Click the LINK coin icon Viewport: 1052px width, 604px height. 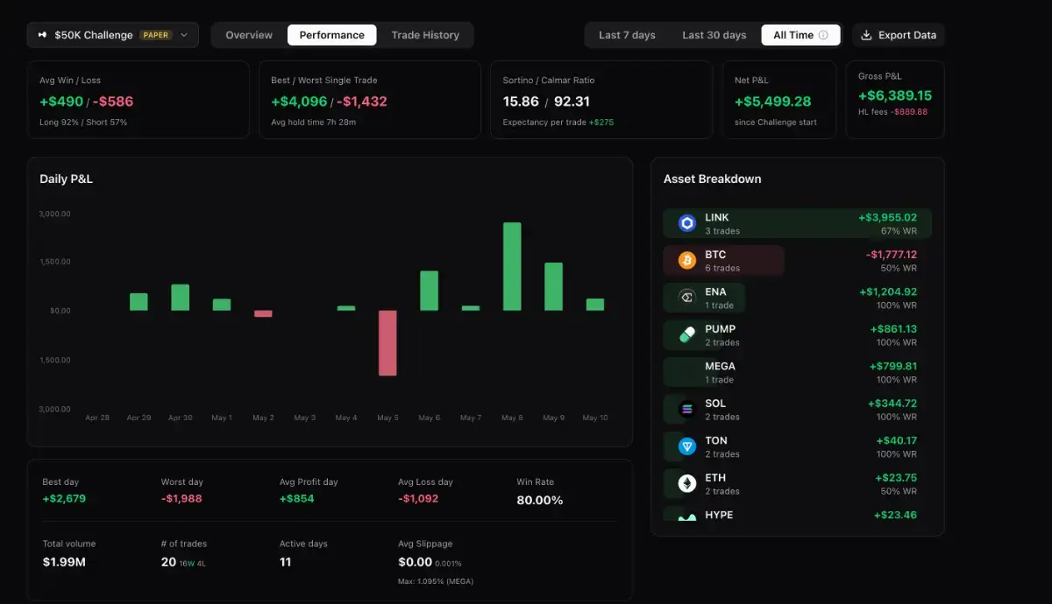click(x=687, y=223)
